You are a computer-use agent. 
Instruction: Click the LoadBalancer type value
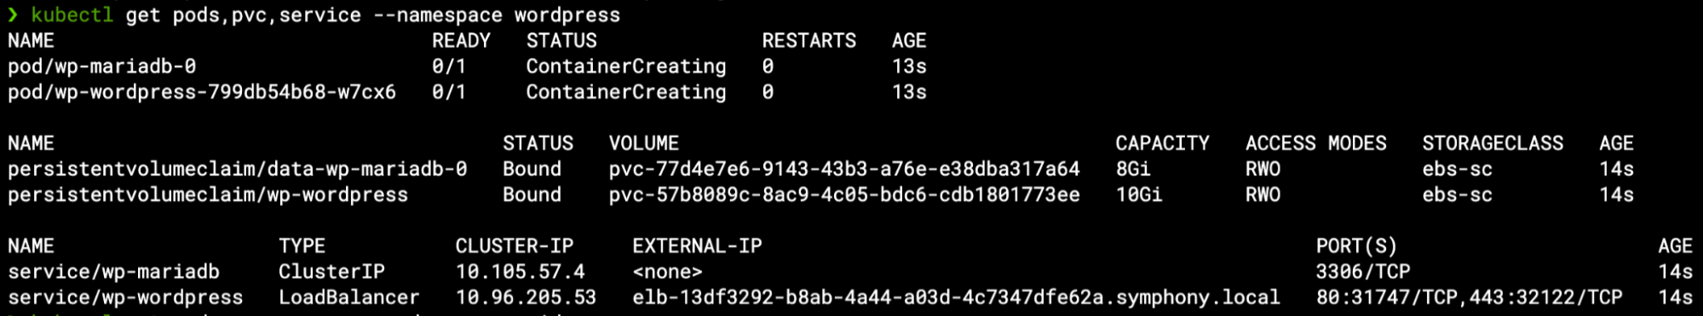point(349,297)
